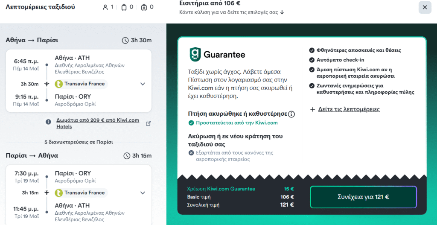This screenshot has width=437, height=225.
Task: Click the Transavia France logo on outbound flight
Action: [x=58, y=84]
